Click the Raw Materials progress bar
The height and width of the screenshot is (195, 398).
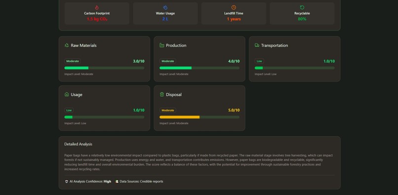point(104,68)
